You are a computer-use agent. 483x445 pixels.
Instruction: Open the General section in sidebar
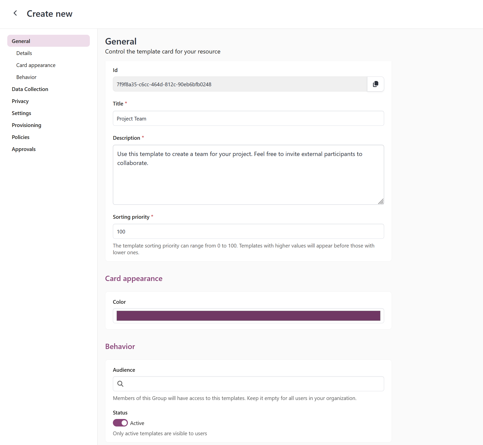(x=48, y=41)
